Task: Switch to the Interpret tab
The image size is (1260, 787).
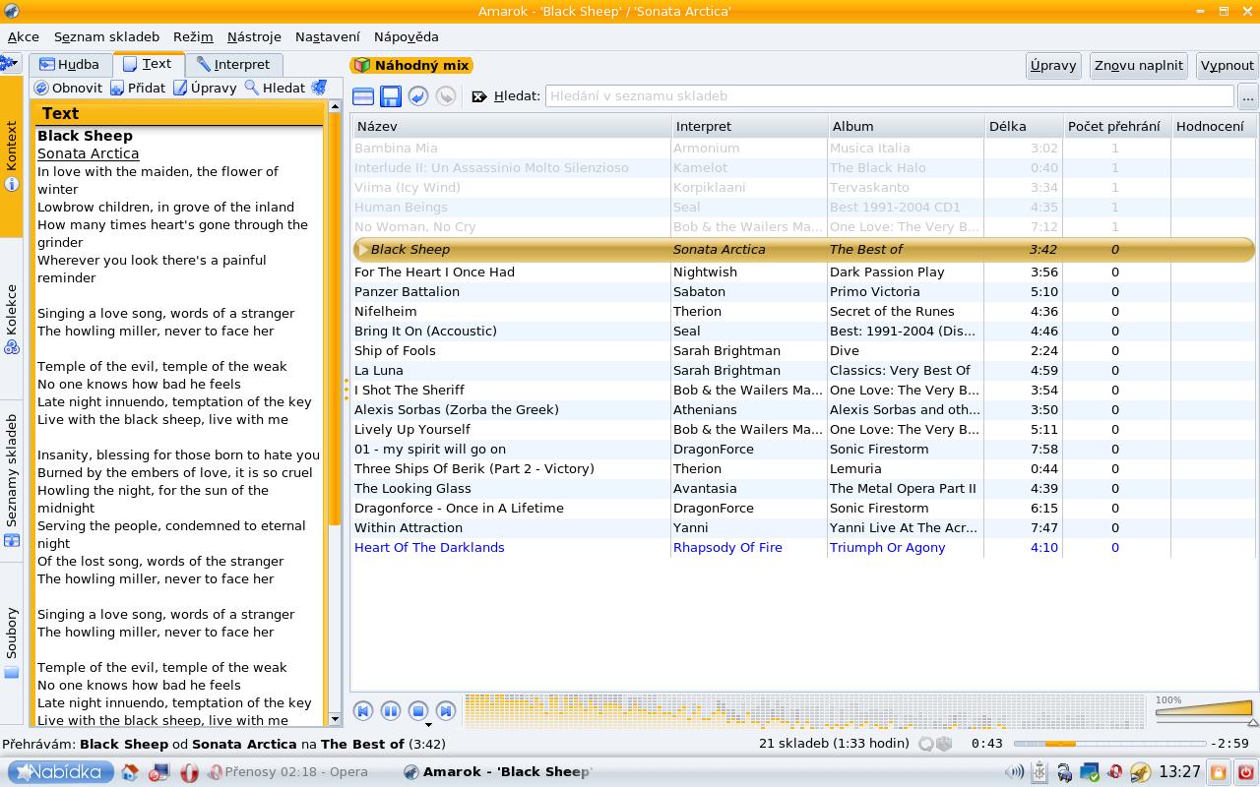Action: pos(232,64)
